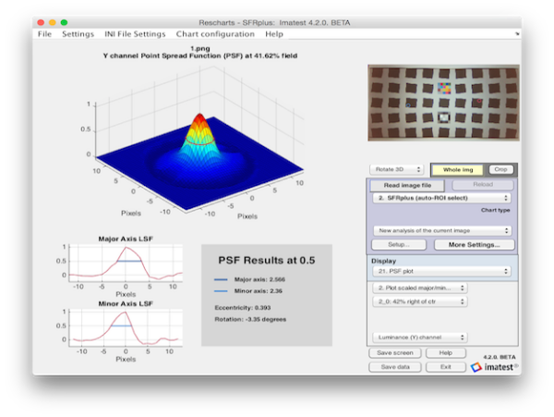The image size is (554, 417).
Task: Open the Rotate 3D dropdown
Action: tap(396, 170)
